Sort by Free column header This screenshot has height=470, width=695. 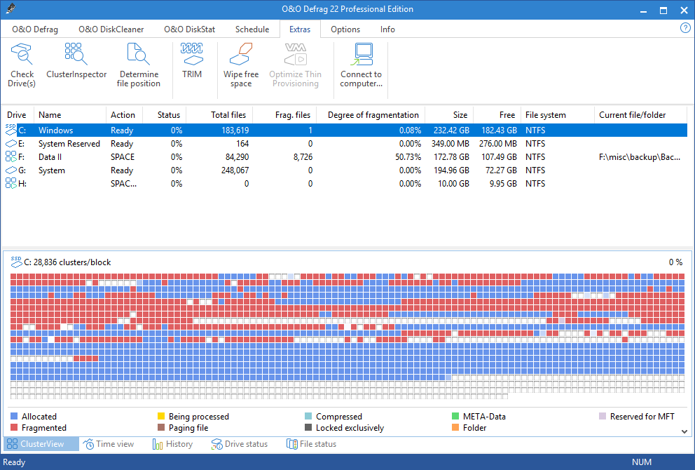click(x=497, y=115)
